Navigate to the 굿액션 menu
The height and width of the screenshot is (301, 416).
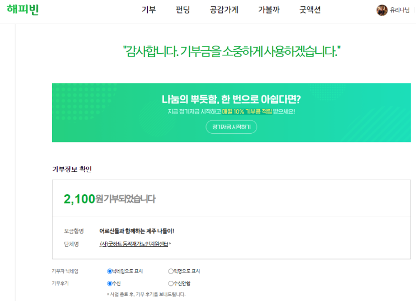click(x=310, y=10)
